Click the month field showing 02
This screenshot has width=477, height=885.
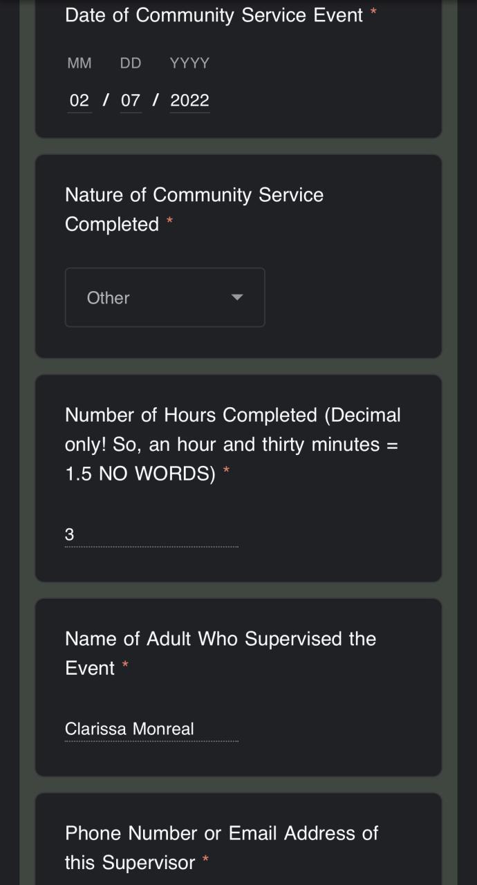coord(79,100)
